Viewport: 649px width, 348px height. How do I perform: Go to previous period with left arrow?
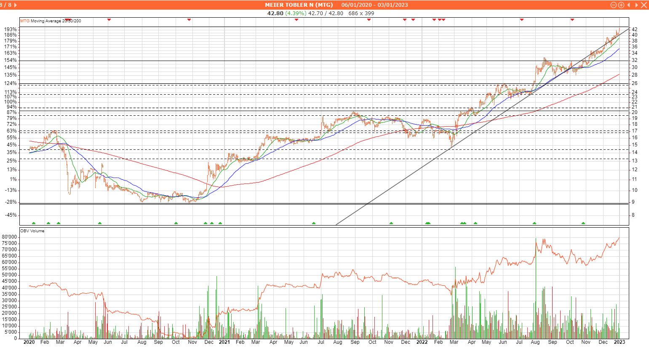point(629,5)
